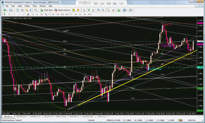This screenshot has width=205, height=123.
Task: Open the New Chart toolbar icon
Action: [4, 10]
